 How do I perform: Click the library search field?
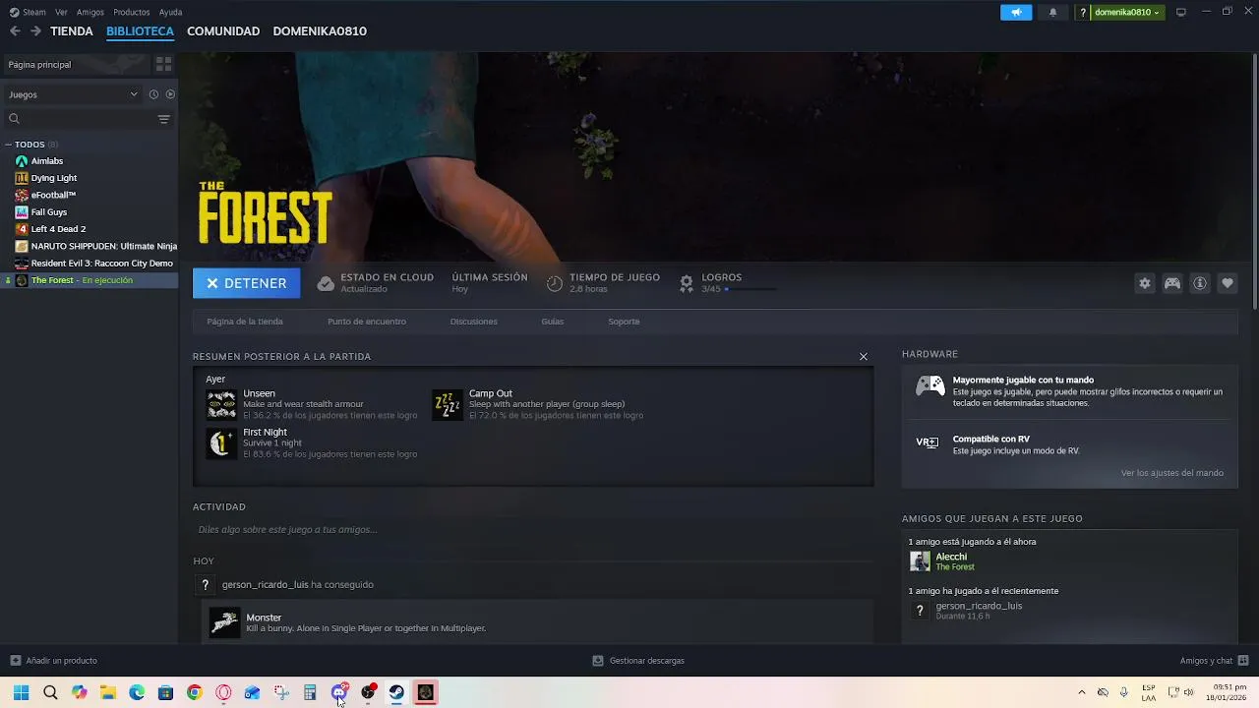coord(79,119)
